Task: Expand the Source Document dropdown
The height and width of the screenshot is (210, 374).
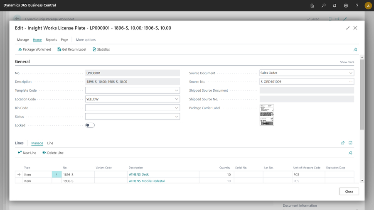Action: [351, 73]
